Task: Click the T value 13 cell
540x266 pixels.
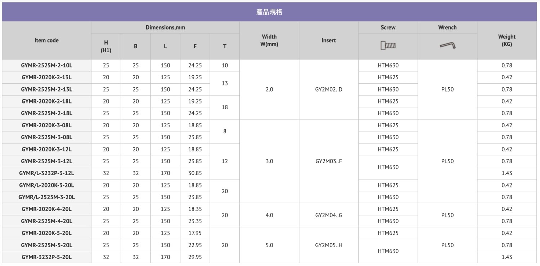Action: [x=225, y=83]
